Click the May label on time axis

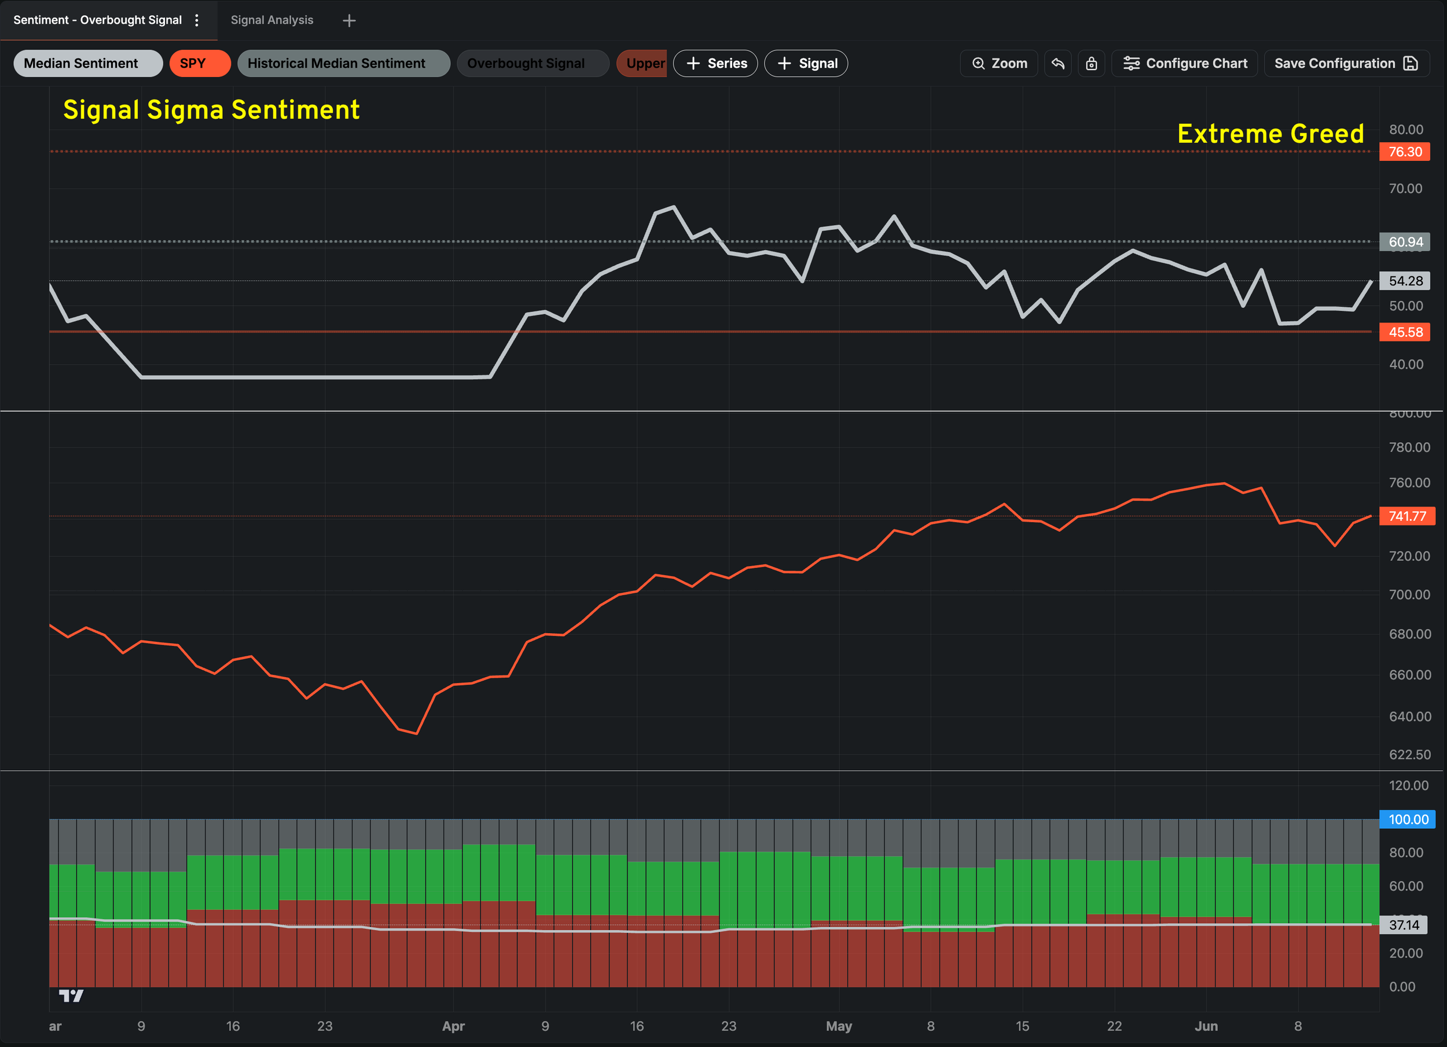click(x=839, y=1026)
